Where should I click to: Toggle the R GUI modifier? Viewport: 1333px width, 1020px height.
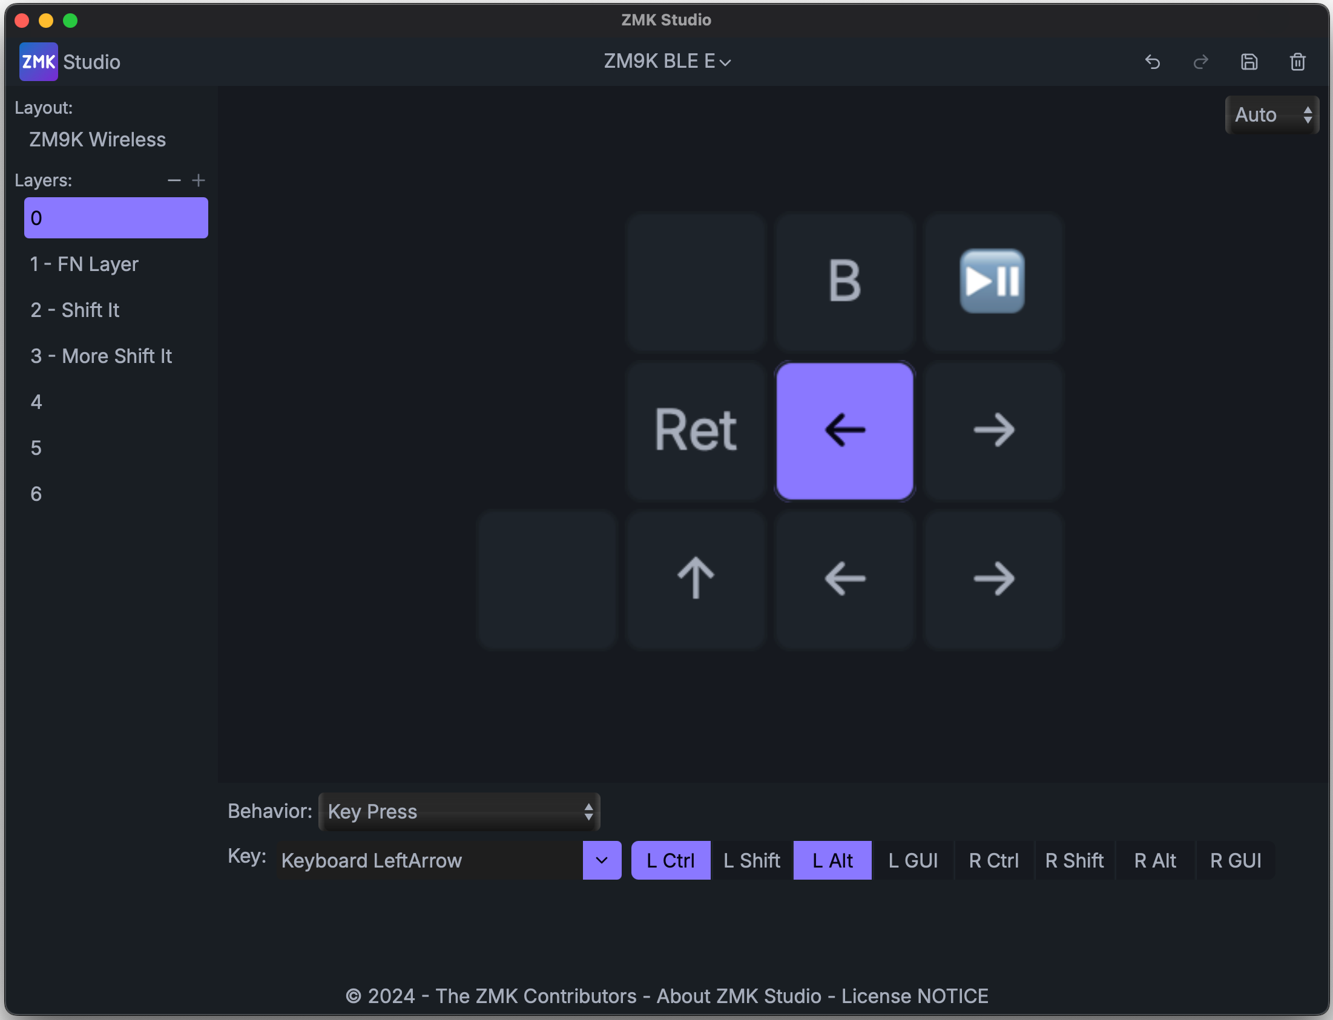pyautogui.click(x=1236, y=860)
